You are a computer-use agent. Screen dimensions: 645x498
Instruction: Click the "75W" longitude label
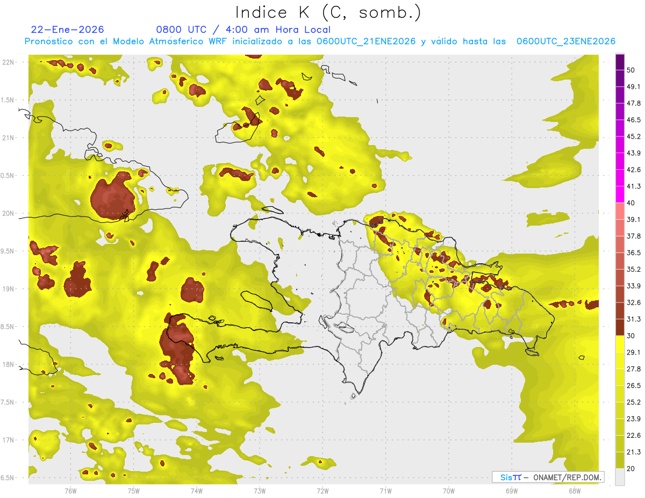(133, 490)
